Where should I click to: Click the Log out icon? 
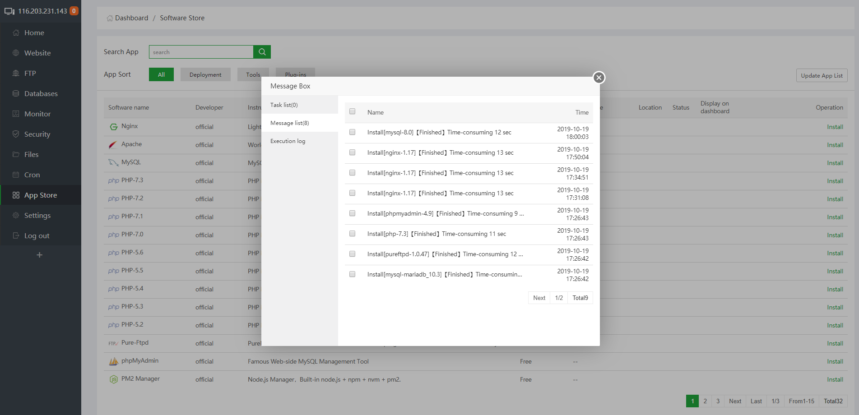pos(16,236)
